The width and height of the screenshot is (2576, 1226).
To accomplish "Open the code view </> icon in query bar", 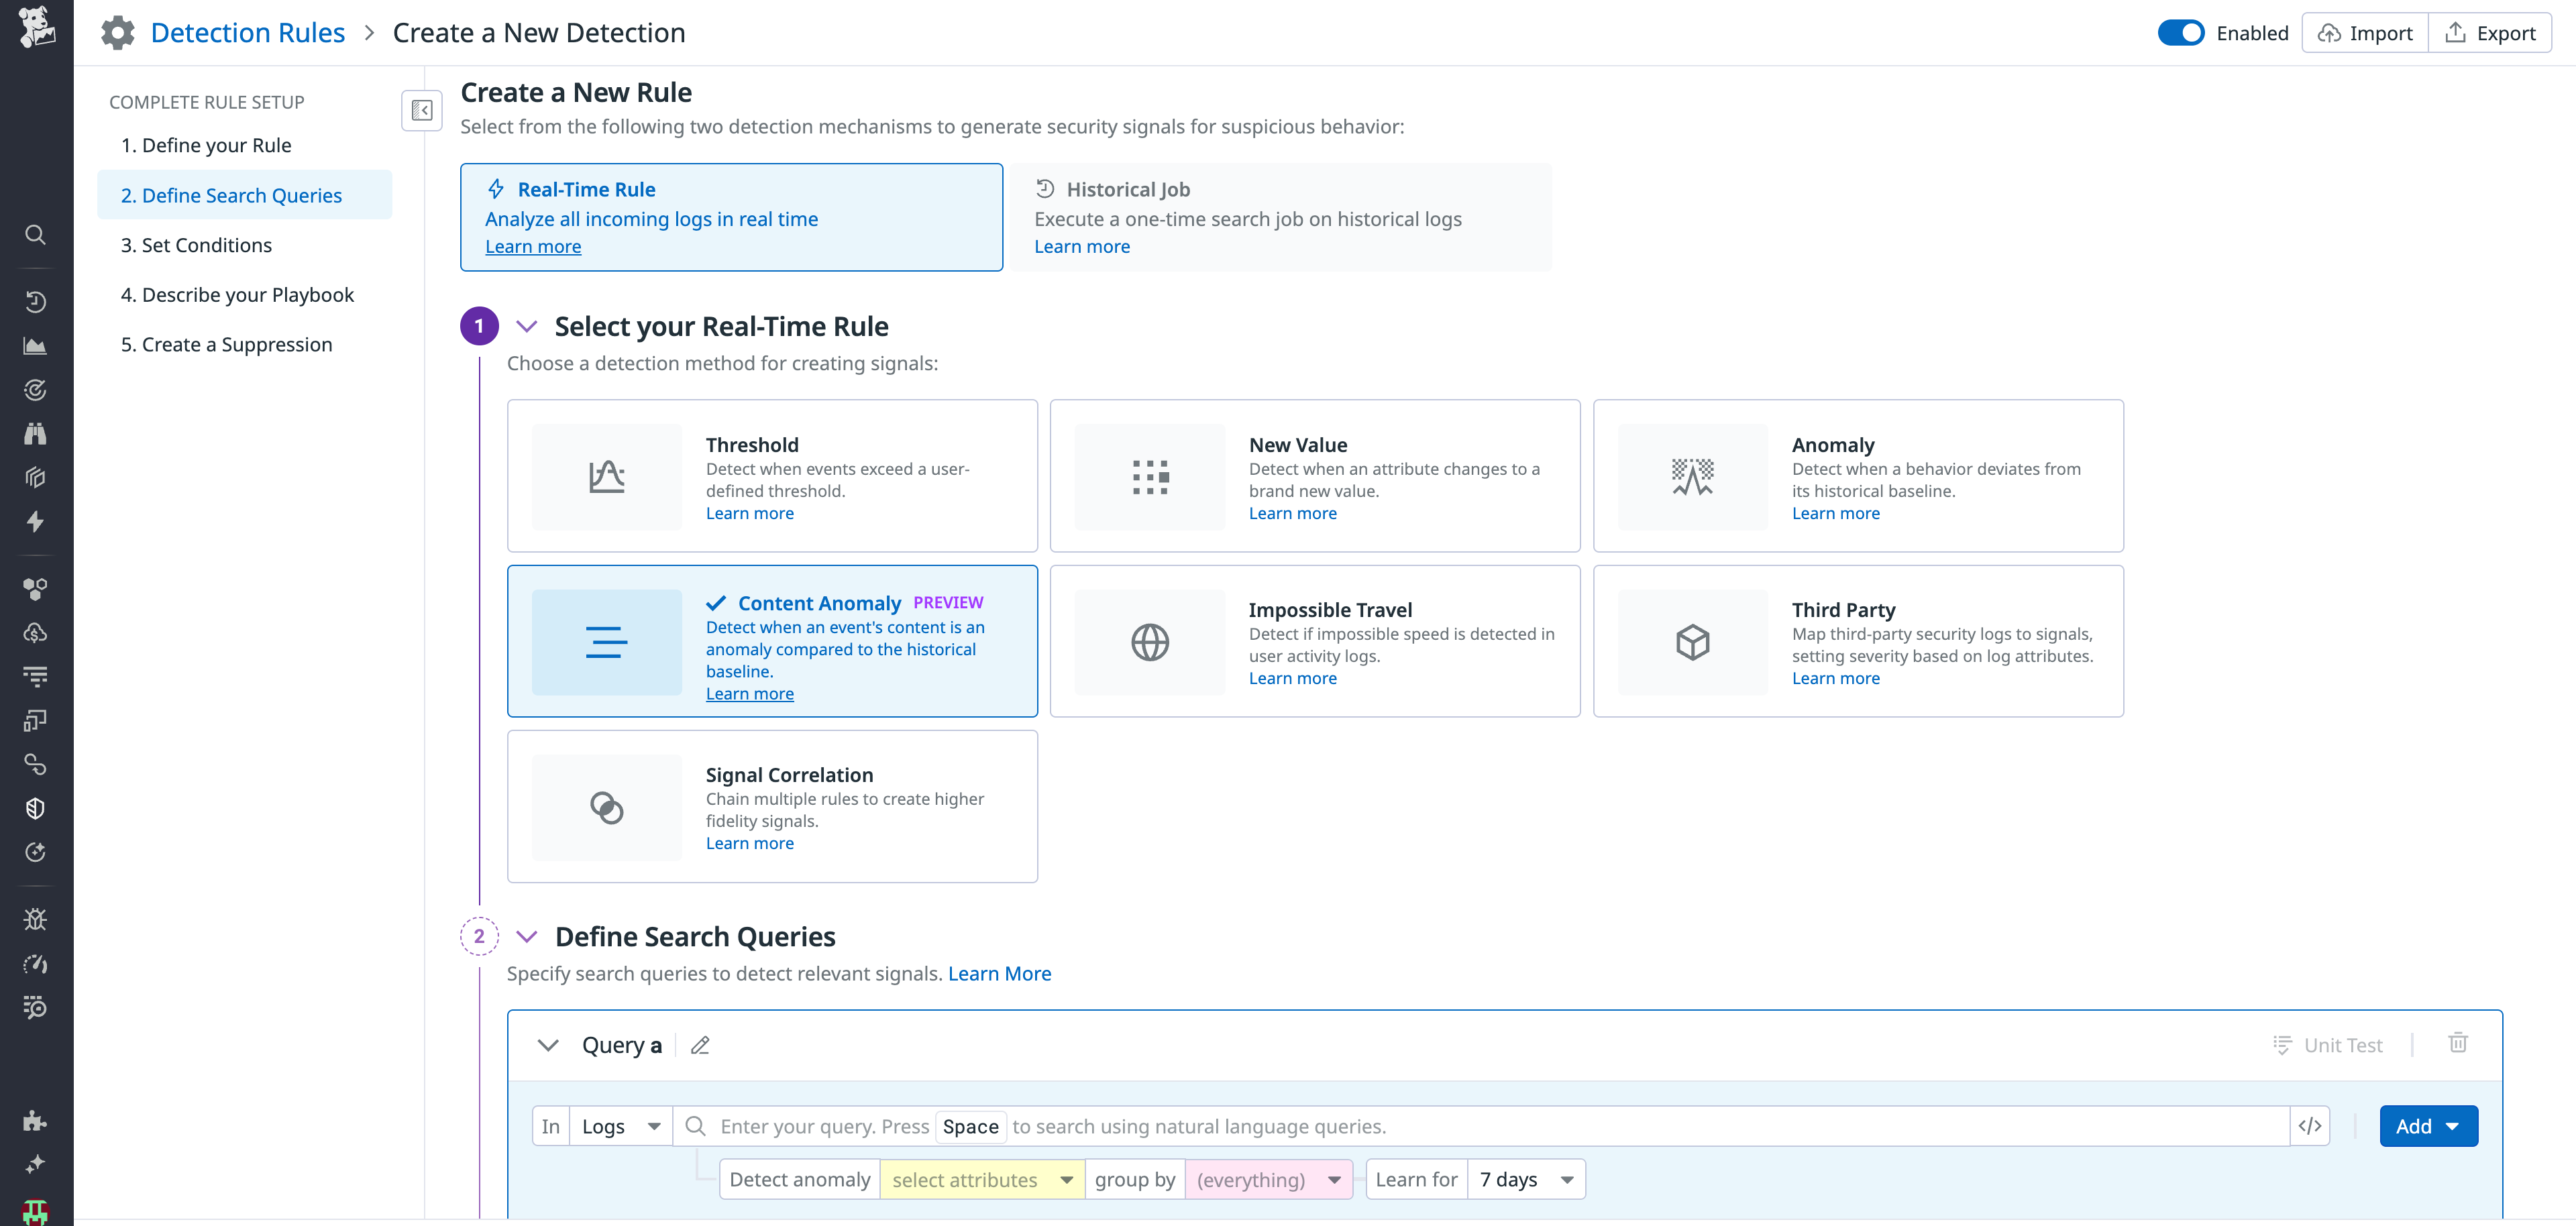I will 2311,1125.
